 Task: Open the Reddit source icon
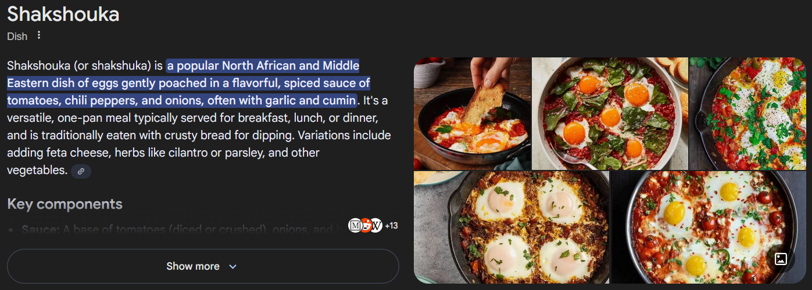pos(366,226)
